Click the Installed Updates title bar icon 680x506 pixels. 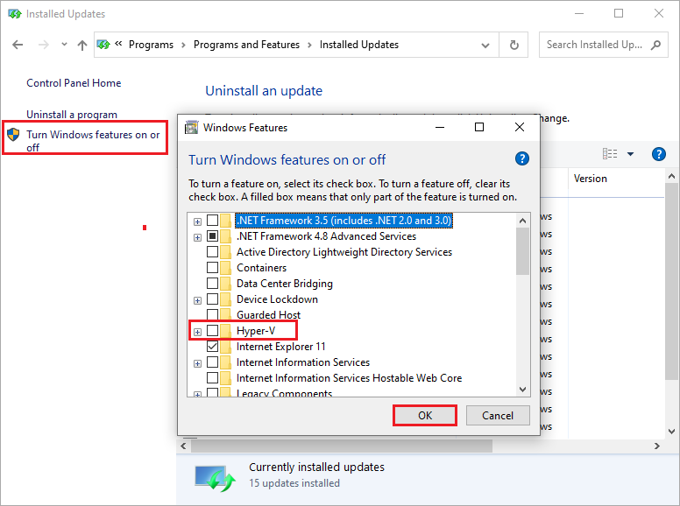[14, 14]
